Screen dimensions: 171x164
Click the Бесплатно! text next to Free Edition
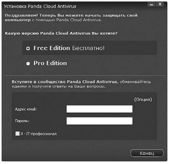pyautogui.click(x=88, y=48)
